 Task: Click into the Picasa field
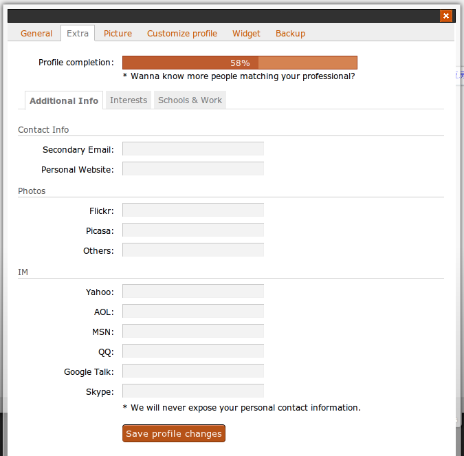click(193, 230)
